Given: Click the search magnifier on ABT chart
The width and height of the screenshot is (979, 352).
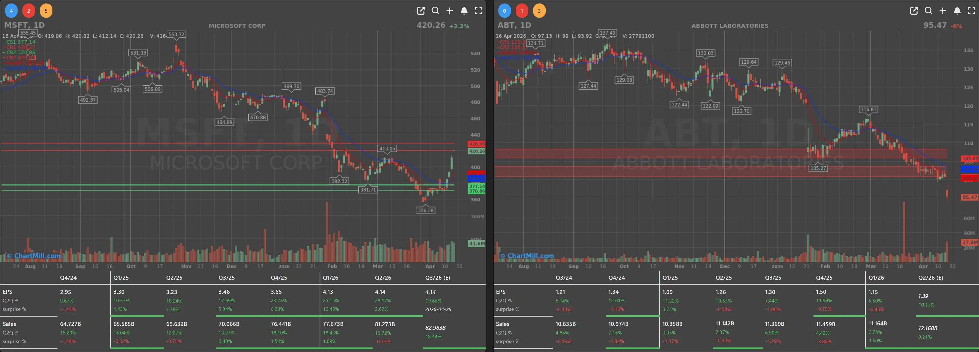Looking at the screenshot, I should tap(928, 11).
